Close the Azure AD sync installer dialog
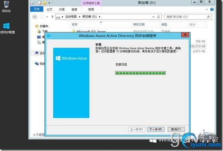The width and height of the screenshot is (223, 151). tap(185, 35)
